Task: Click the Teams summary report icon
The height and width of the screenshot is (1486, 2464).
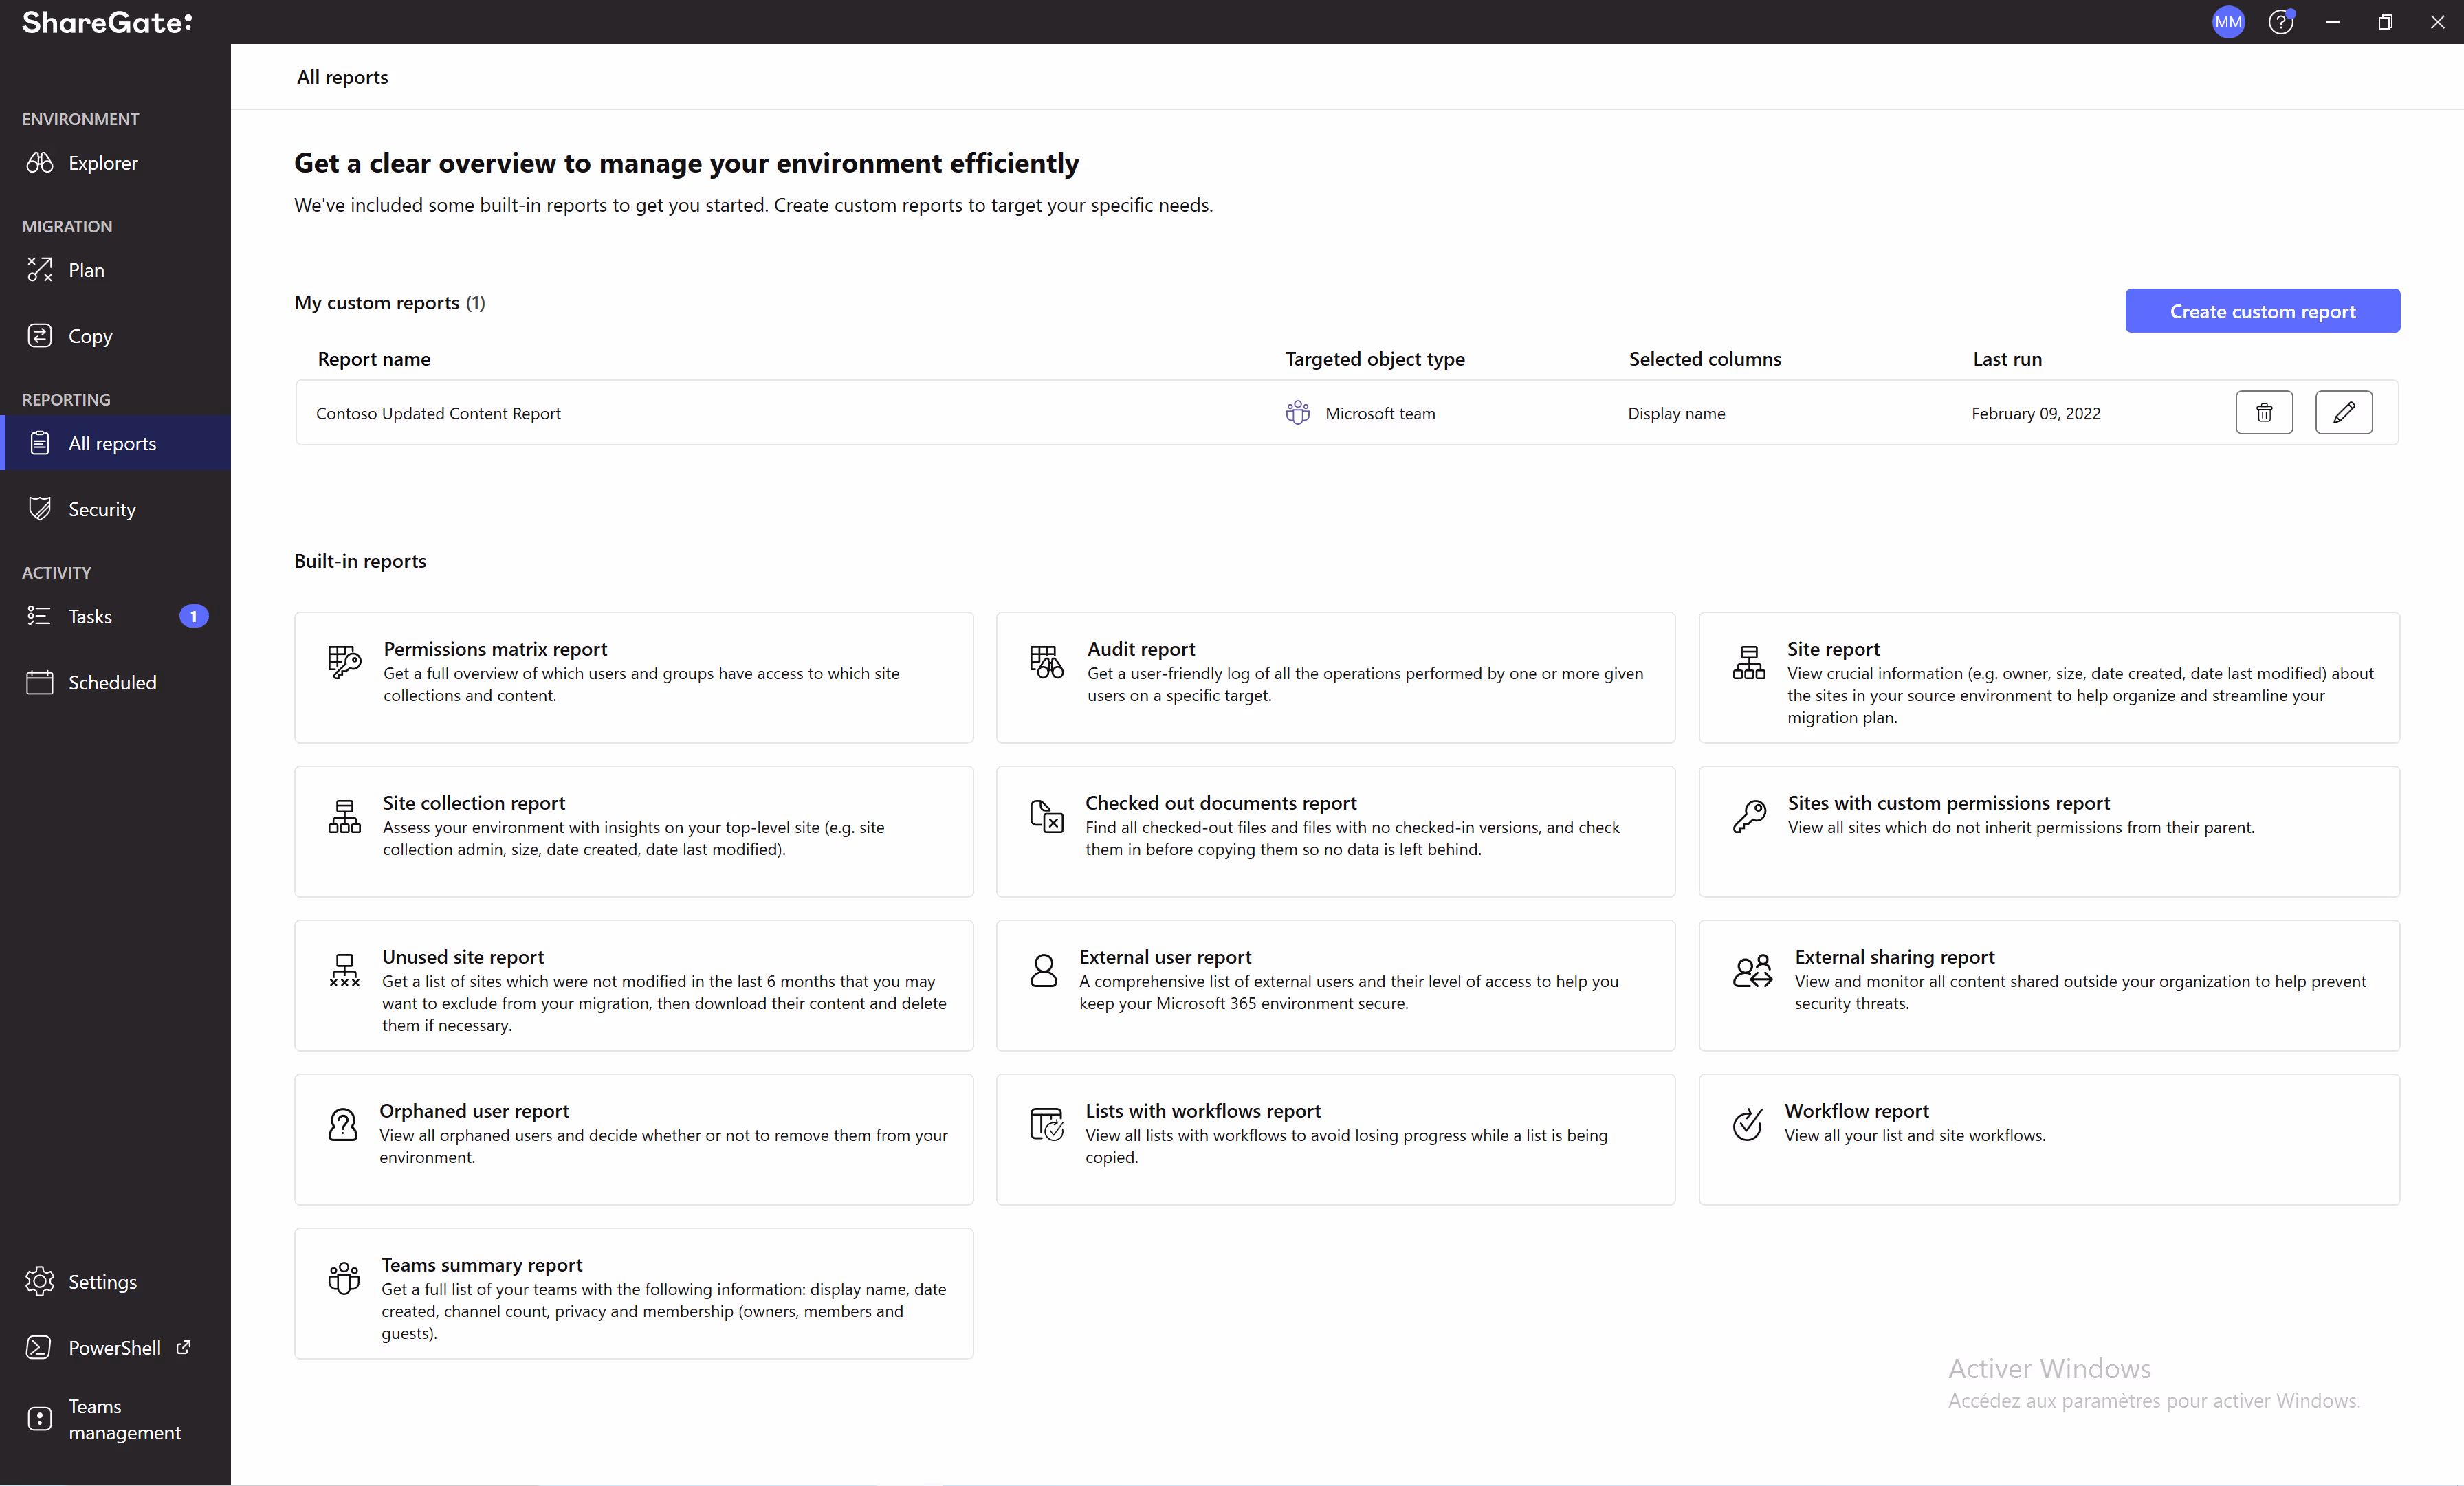Action: pos(344,1278)
